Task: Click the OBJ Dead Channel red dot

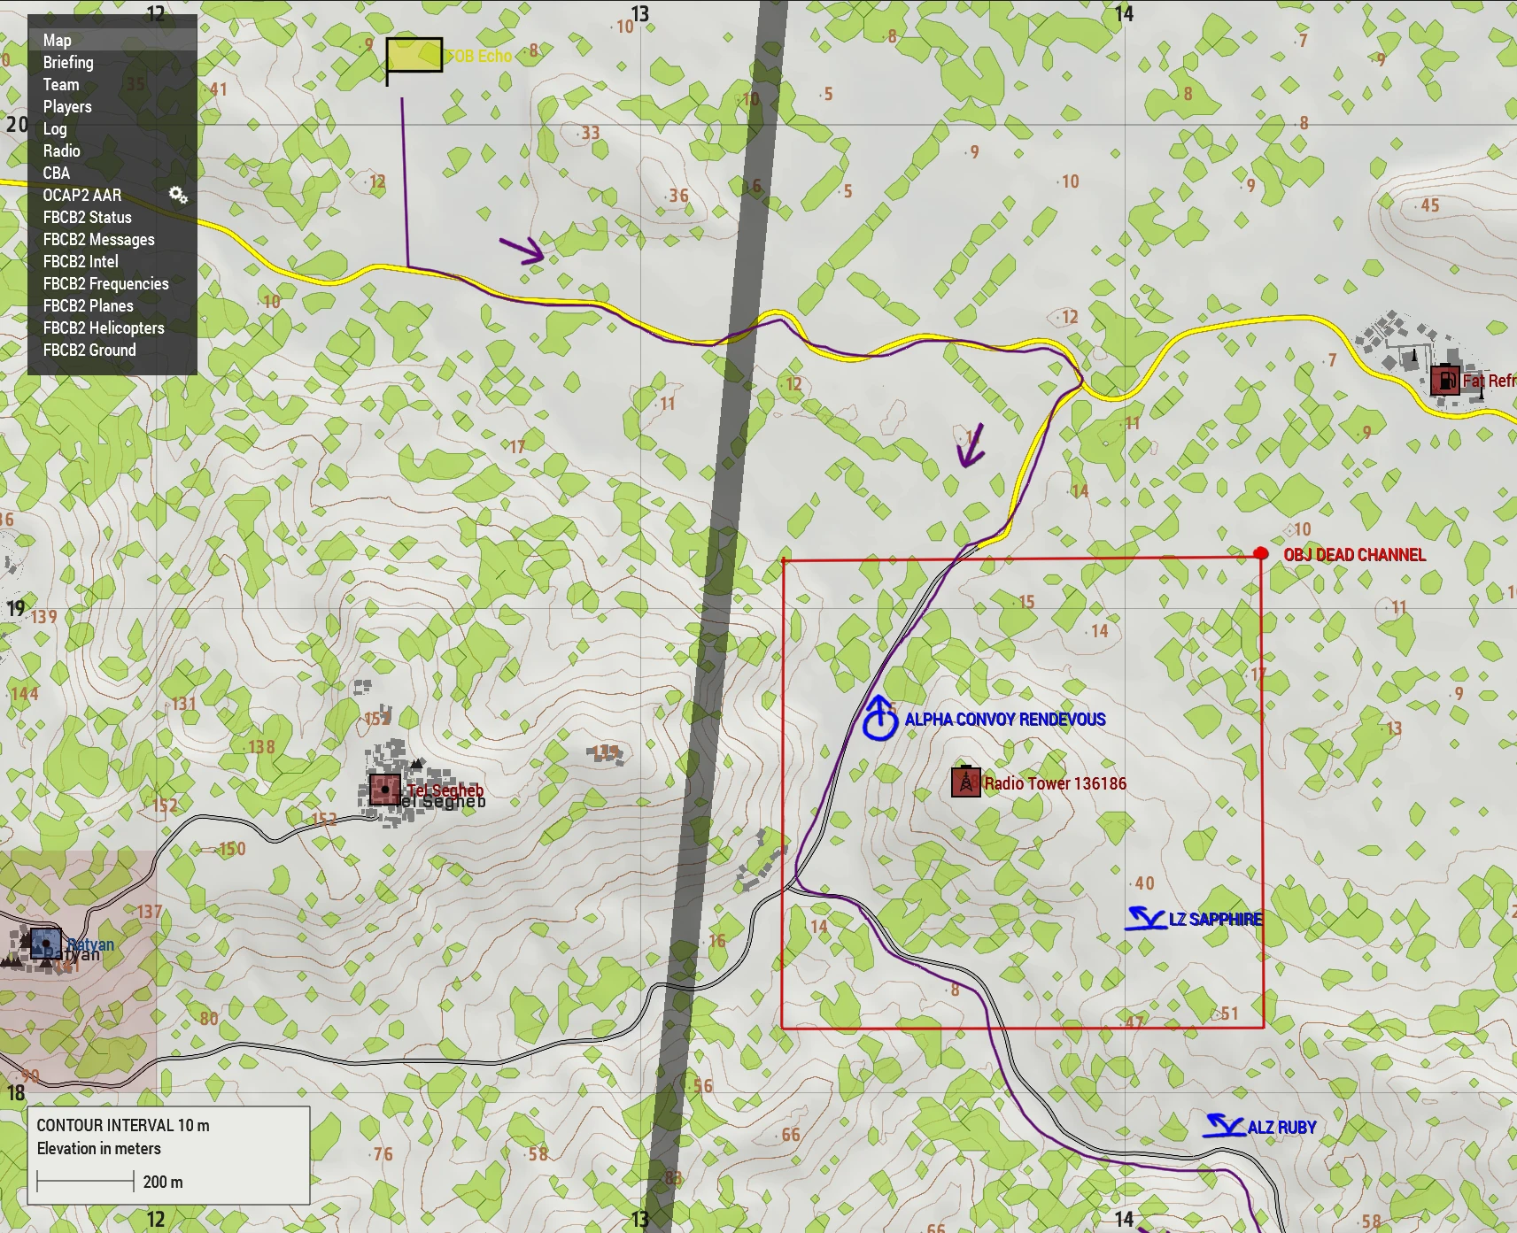Action: 1261,554
